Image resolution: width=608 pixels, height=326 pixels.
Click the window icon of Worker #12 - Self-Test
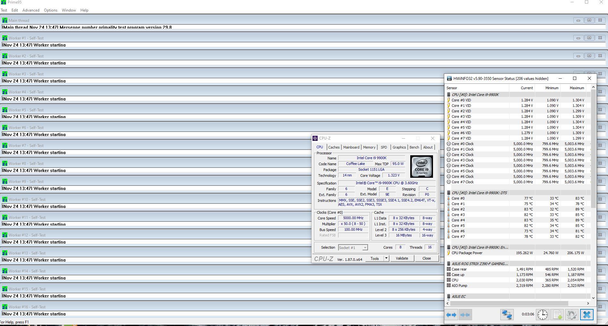(4, 235)
